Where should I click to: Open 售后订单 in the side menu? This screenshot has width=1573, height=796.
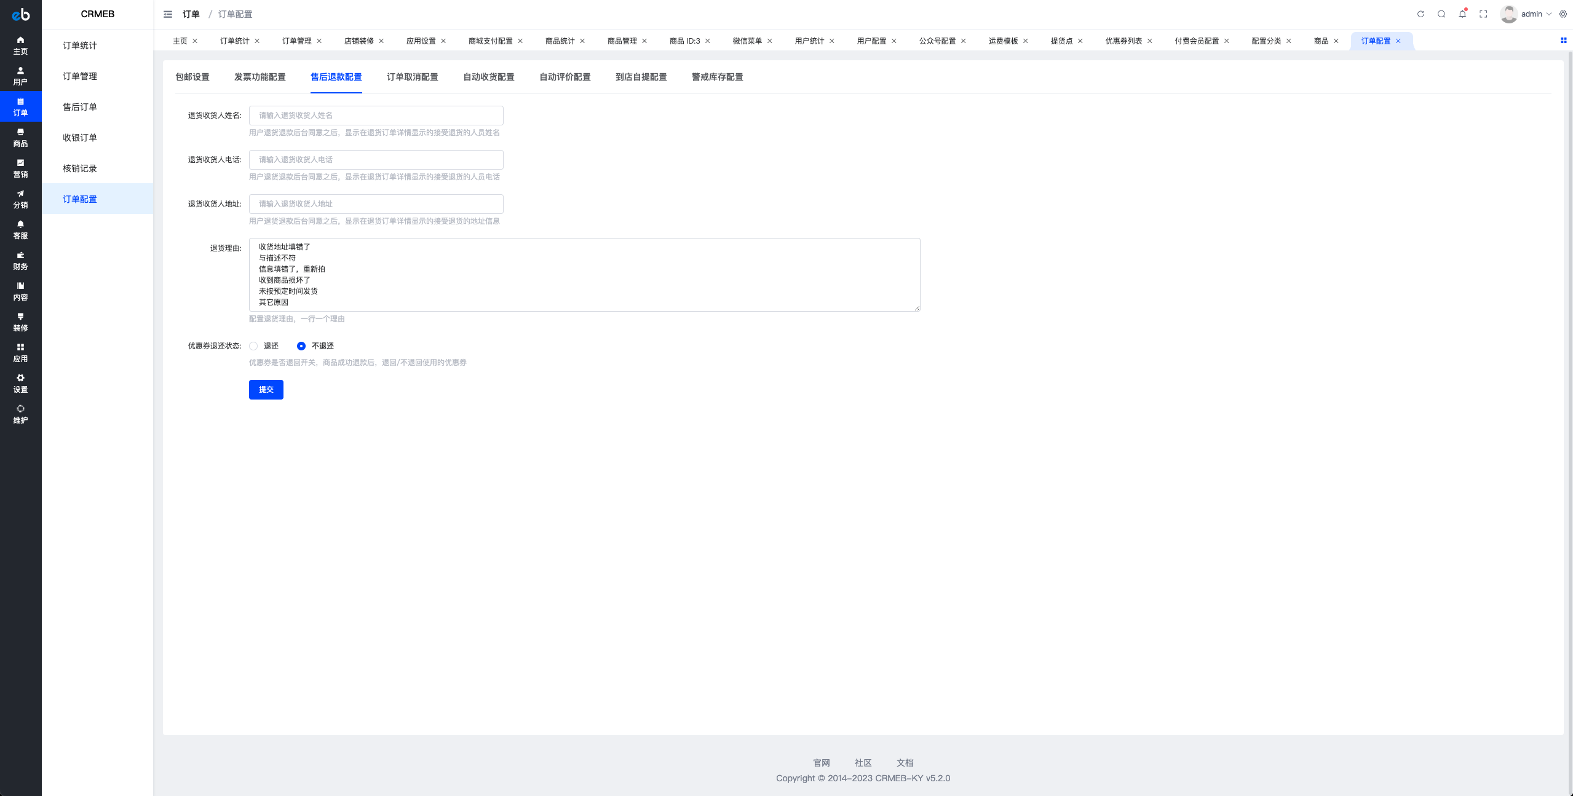pyautogui.click(x=80, y=107)
